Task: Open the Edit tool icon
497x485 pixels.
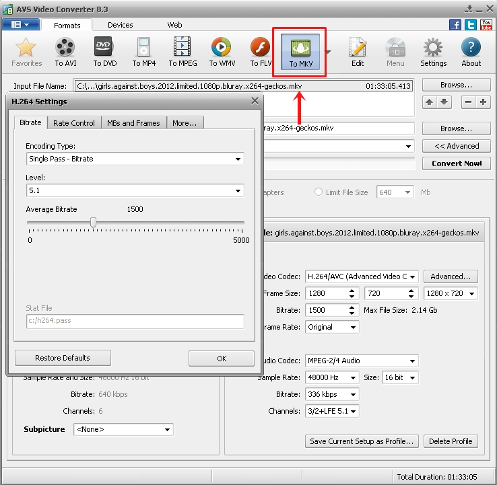Action: click(358, 52)
